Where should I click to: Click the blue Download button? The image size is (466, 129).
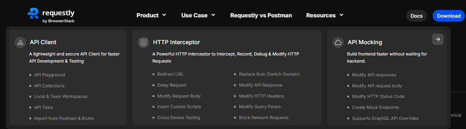click(449, 16)
